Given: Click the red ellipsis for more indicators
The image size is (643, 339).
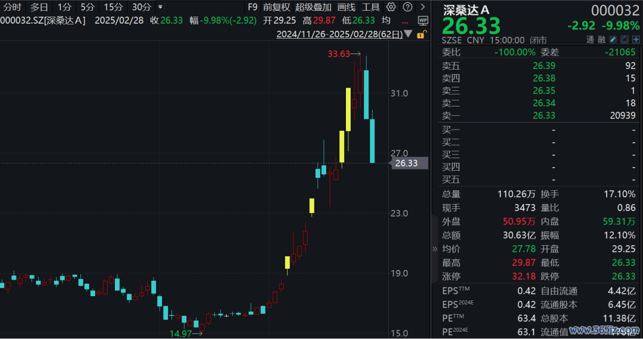Looking at the screenshot, I should 405,23.
